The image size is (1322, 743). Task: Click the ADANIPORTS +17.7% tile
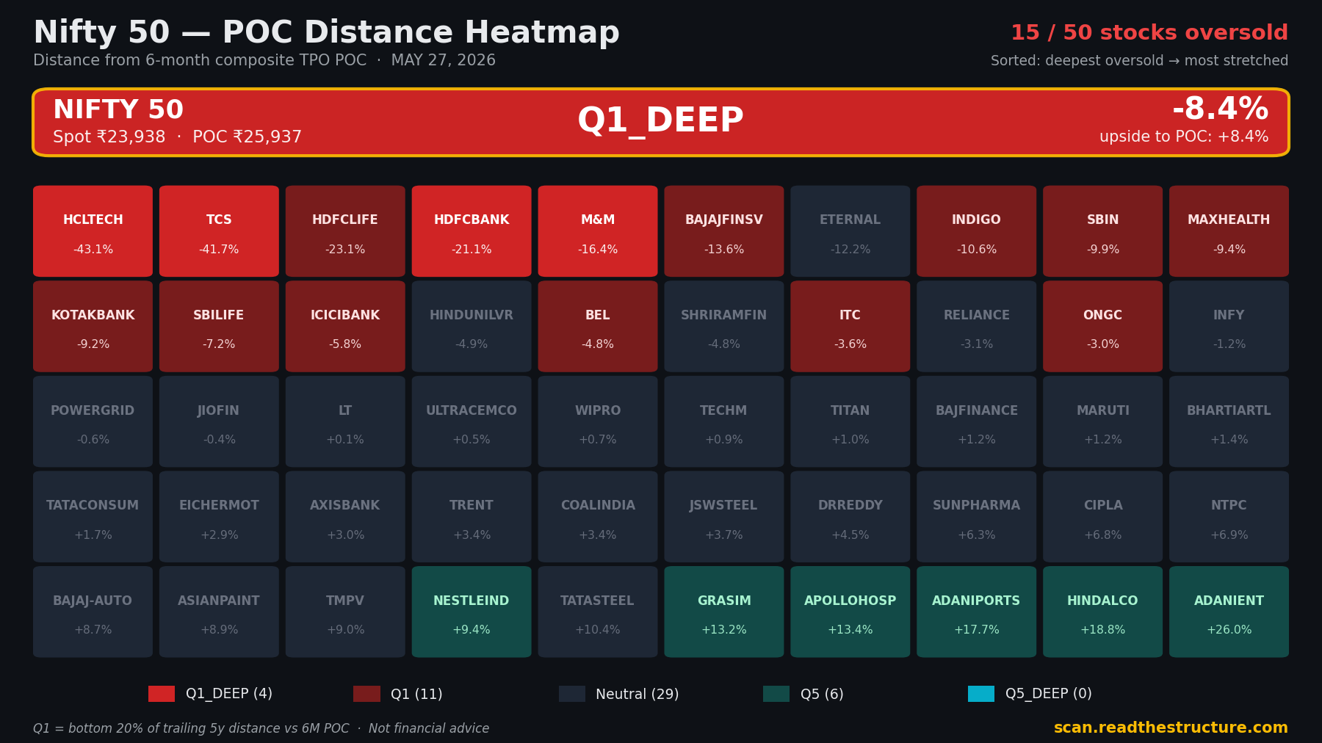tap(977, 612)
